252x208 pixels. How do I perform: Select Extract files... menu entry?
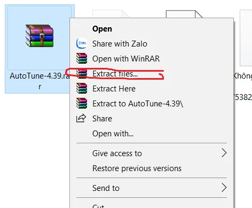(115, 74)
